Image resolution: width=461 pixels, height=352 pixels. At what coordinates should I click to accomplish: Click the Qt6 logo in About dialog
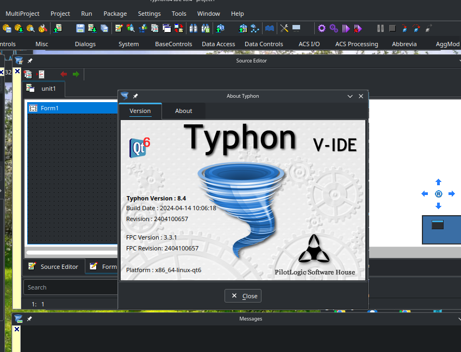tap(139, 147)
